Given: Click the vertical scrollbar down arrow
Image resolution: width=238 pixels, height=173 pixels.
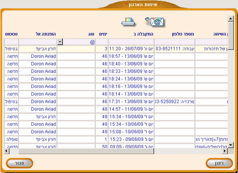Looking at the screenshot, I should click(x=230, y=145).
